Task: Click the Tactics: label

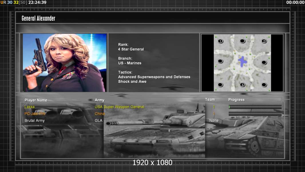Action: point(125,72)
